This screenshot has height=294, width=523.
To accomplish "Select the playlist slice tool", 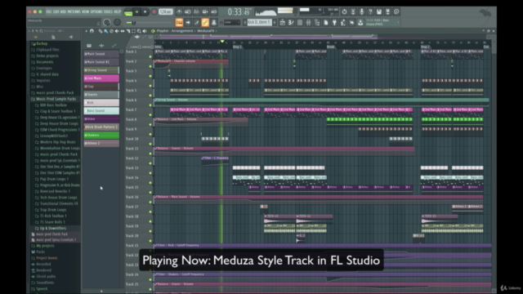I will 128,31.
